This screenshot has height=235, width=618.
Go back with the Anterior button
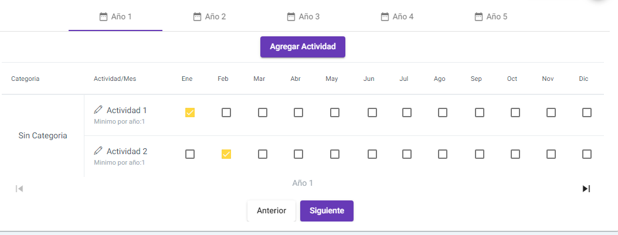click(x=271, y=211)
